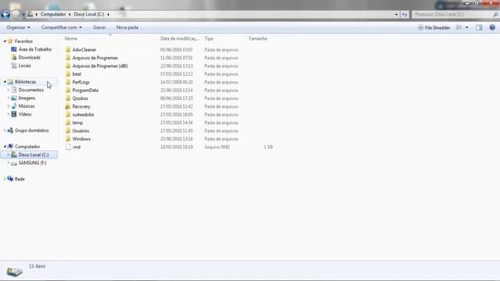Click the search magnifier icon
This screenshot has width=500, height=281.
[x=495, y=14]
